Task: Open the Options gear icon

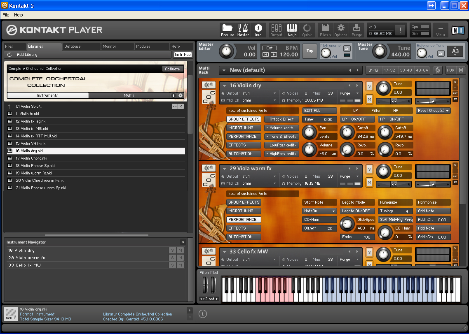Action: click(x=341, y=30)
